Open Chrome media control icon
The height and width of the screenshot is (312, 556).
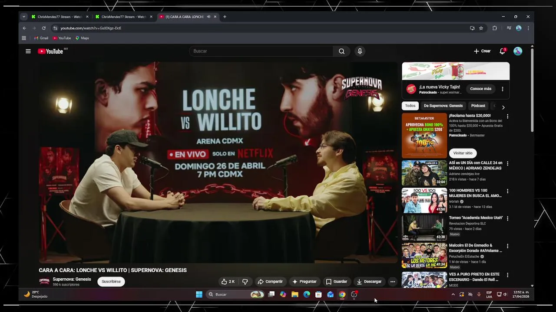coord(509,28)
